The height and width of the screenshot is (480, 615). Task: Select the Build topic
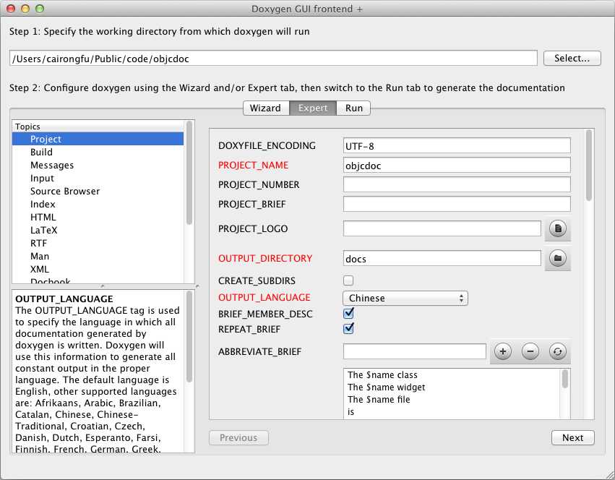click(98, 152)
